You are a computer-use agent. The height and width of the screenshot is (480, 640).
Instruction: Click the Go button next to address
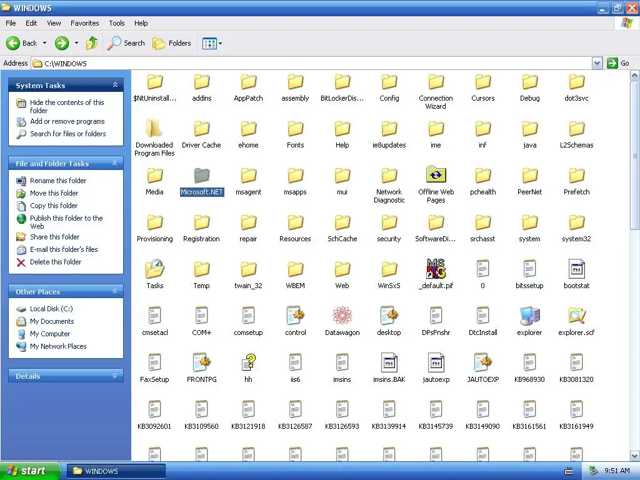pyautogui.click(x=618, y=63)
